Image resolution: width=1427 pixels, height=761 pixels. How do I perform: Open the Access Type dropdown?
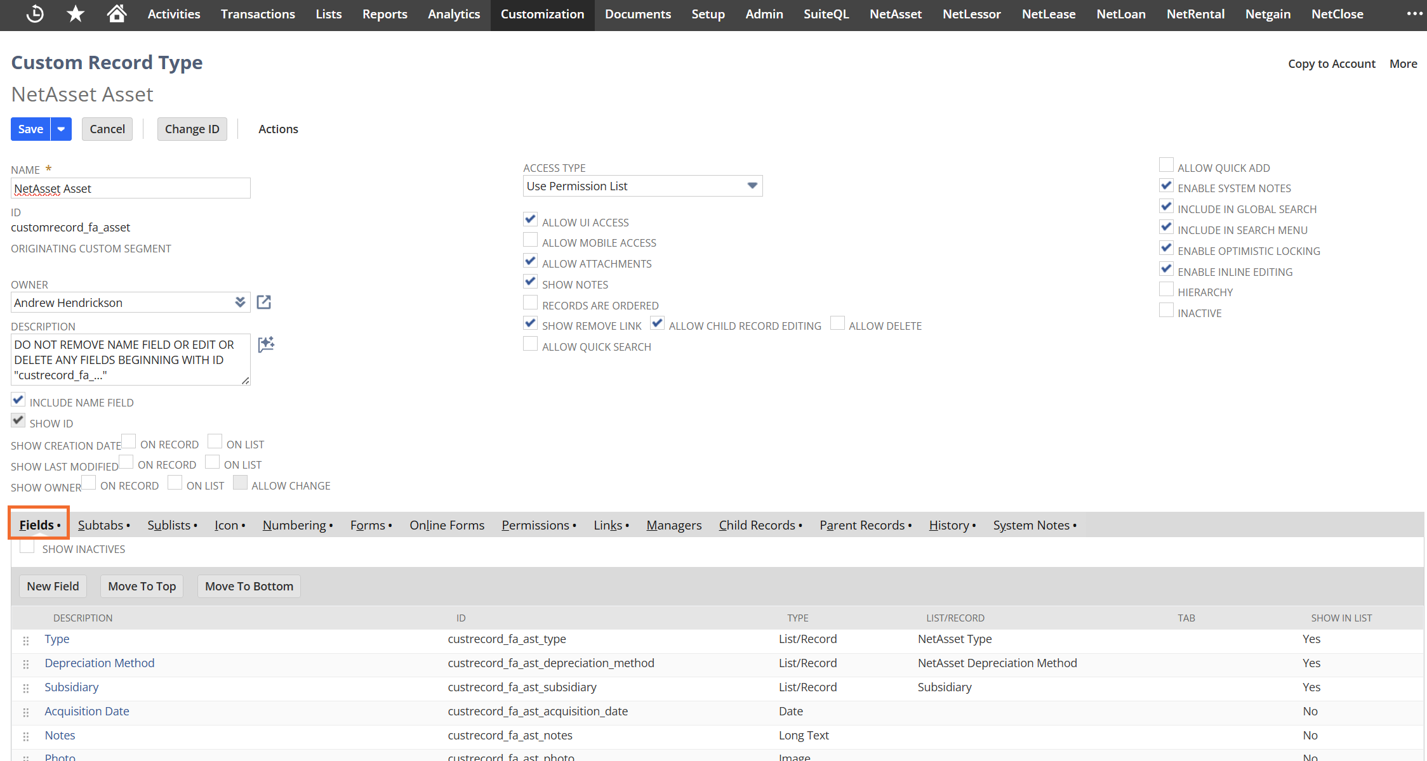(642, 186)
